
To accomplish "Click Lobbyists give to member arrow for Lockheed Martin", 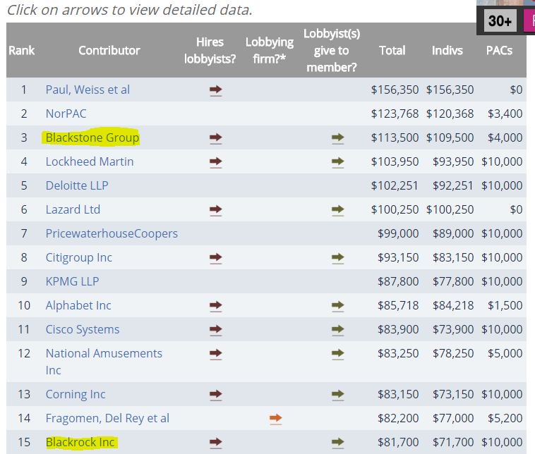I will click(x=338, y=162).
